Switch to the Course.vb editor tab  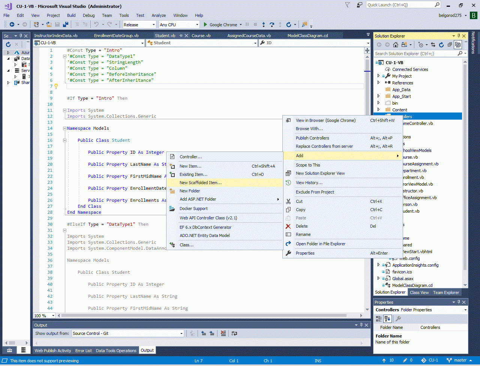click(x=201, y=36)
